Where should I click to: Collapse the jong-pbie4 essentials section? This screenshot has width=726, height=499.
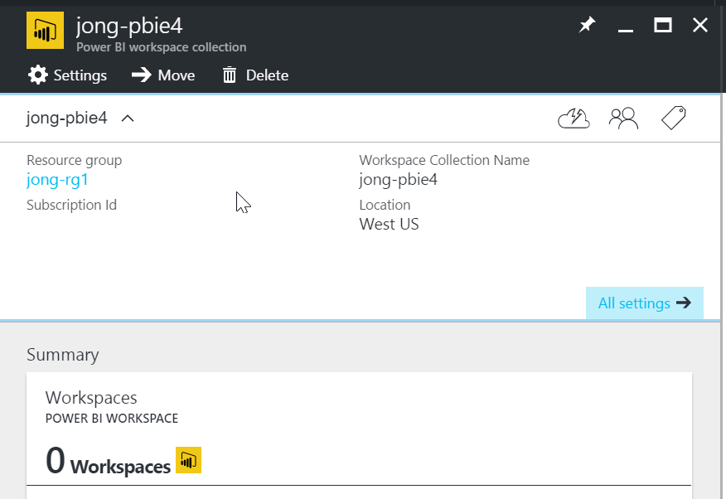click(127, 119)
